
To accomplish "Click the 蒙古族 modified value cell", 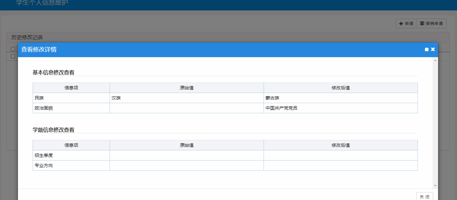I will (x=340, y=98).
